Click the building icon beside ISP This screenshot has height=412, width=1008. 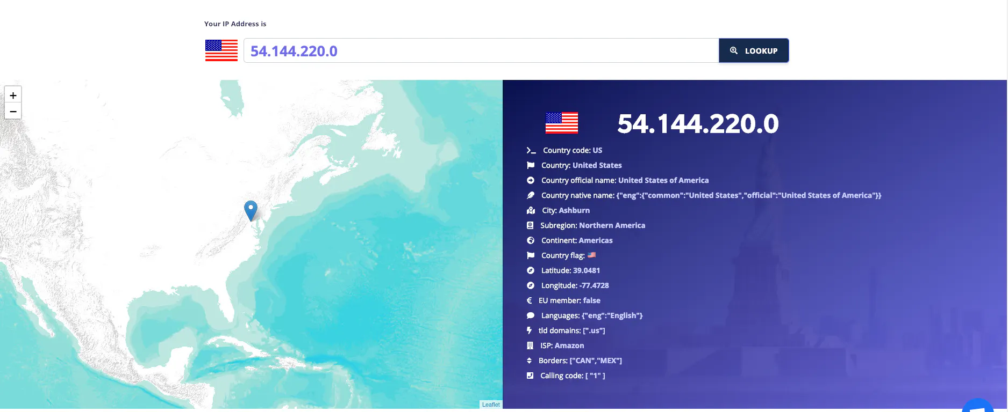530,345
